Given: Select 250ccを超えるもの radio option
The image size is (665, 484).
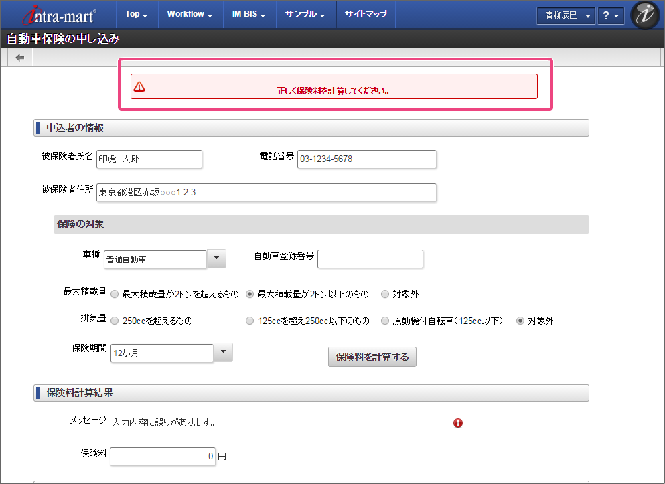Looking at the screenshot, I should pyautogui.click(x=115, y=321).
